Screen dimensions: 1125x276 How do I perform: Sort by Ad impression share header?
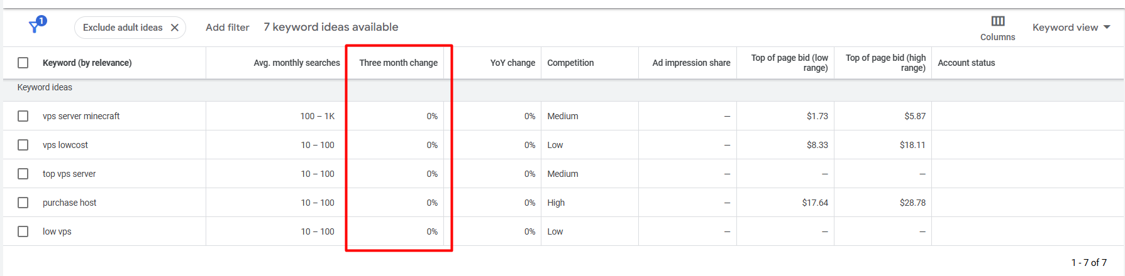pyautogui.click(x=690, y=63)
